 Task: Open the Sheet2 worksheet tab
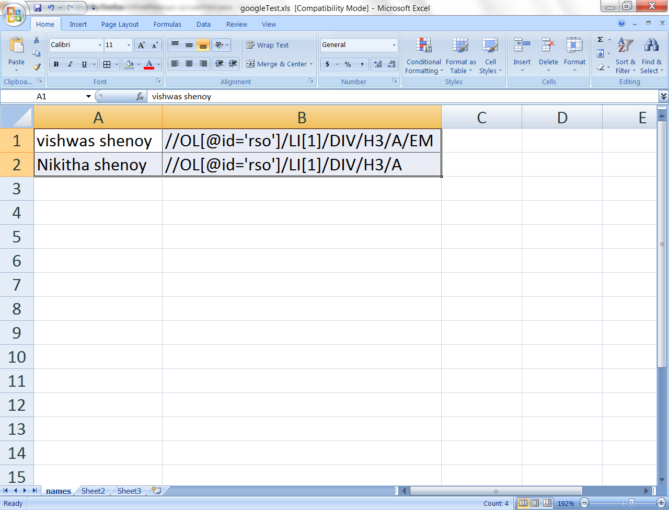tap(93, 491)
